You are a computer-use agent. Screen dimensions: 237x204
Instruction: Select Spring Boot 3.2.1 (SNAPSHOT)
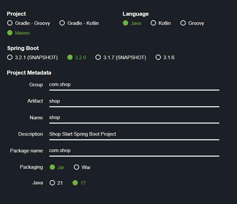coord(10,58)
